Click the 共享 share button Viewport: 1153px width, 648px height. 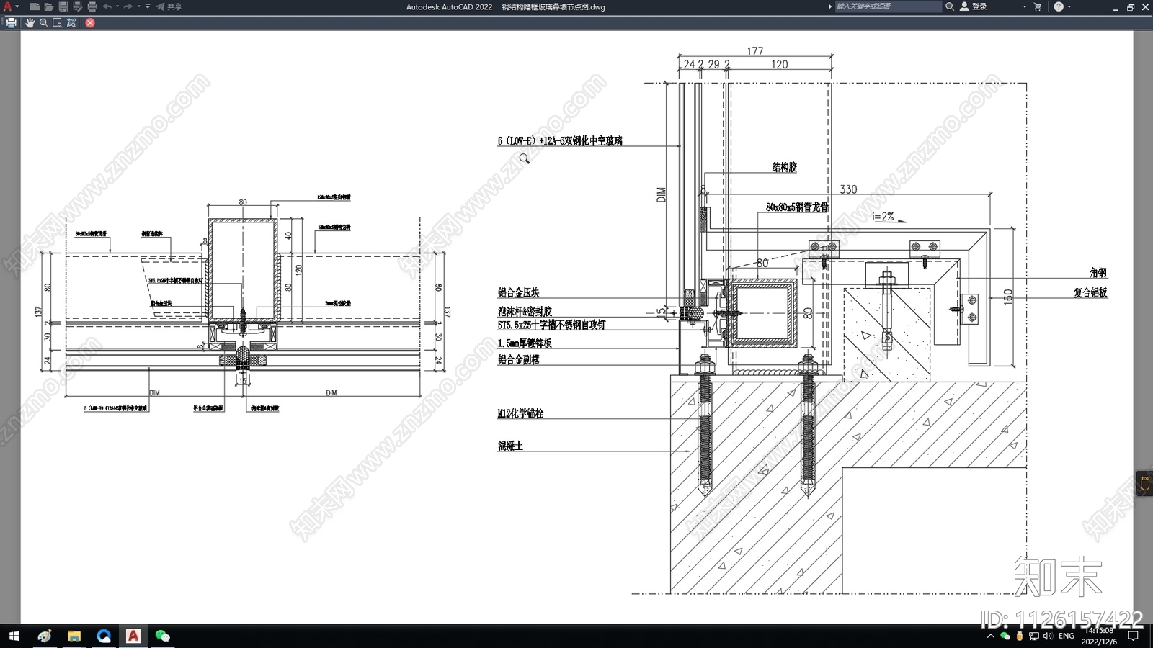[169, 6]
